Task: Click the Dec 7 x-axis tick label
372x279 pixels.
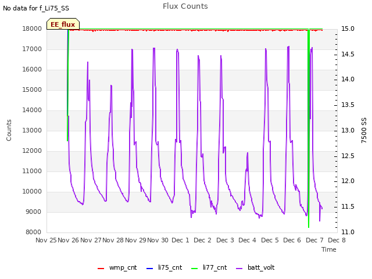Action: [x=314, y=240]
